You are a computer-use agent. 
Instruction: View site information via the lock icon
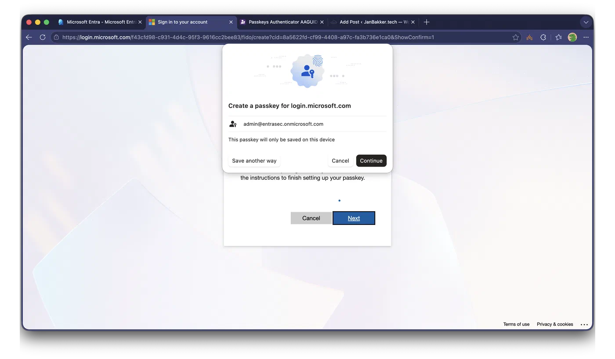tap(56, 37)
